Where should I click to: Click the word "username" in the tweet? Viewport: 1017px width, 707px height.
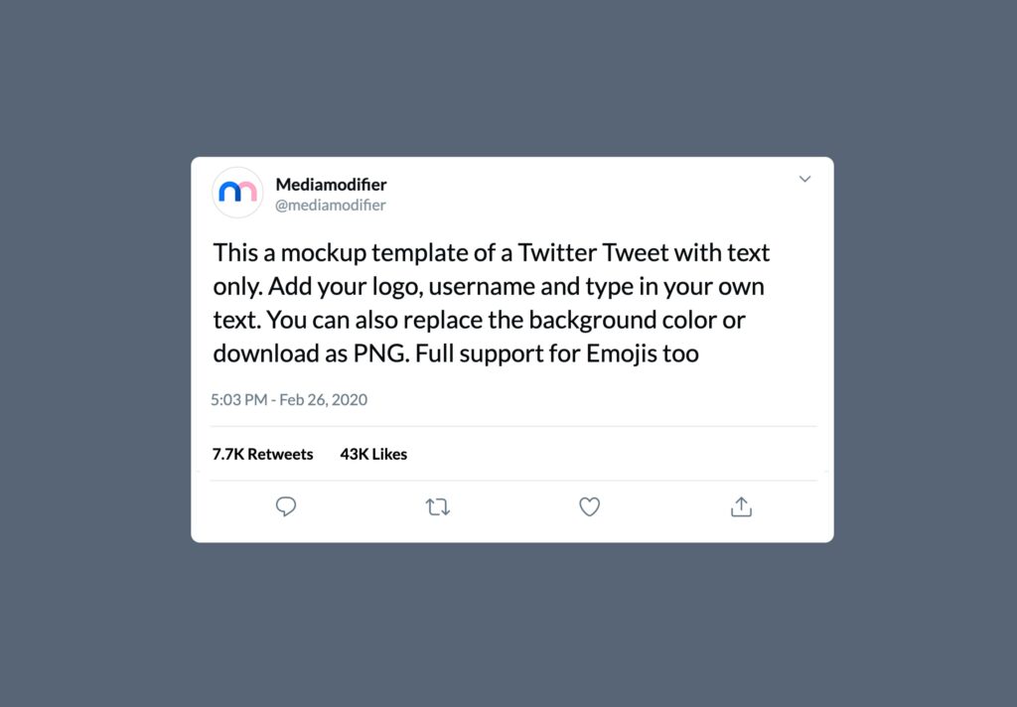click(482, 286)
